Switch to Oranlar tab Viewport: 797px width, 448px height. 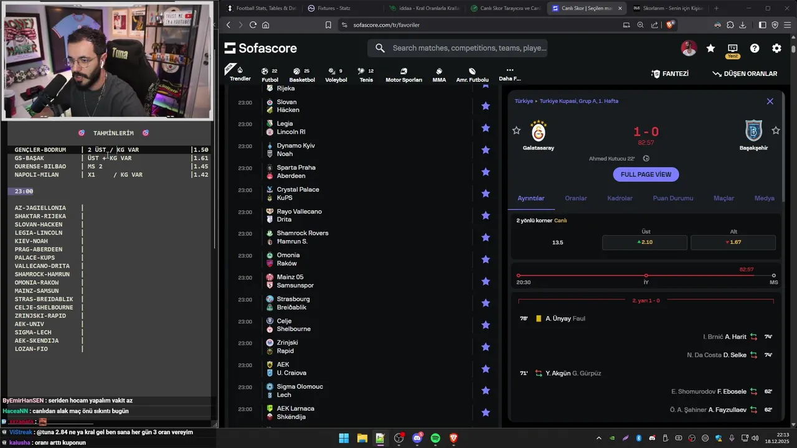pos(576,198)
